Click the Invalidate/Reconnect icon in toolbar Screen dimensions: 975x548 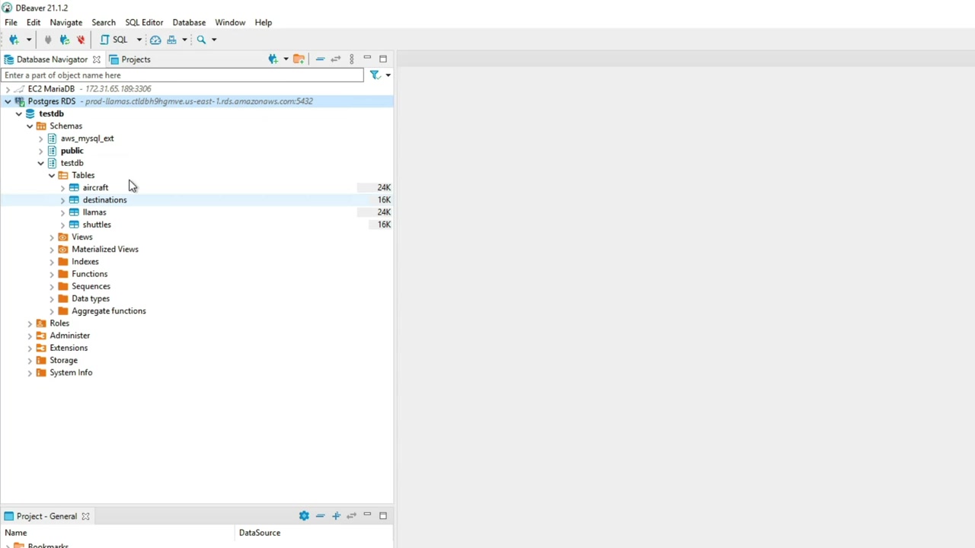click(65, 40)
